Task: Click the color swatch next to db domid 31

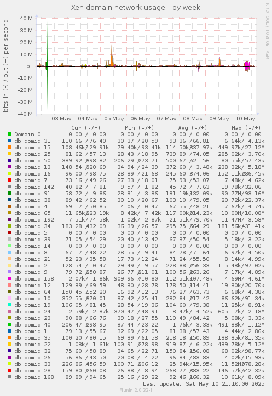Action: tap(9, 141)
